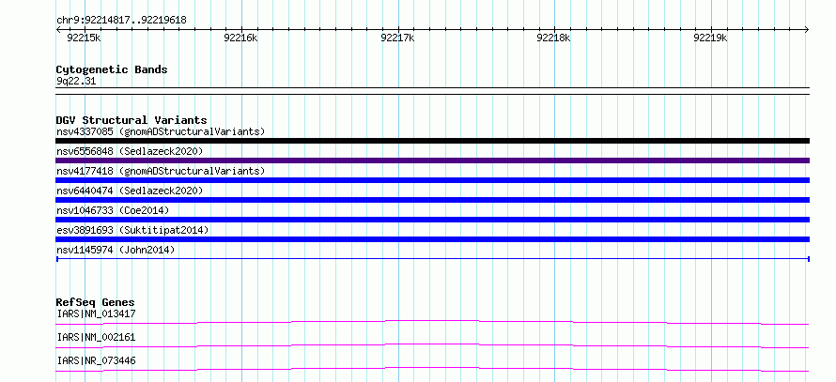
Task: Open nsv1145974 (John2014) label
Action: pos(116,250)
